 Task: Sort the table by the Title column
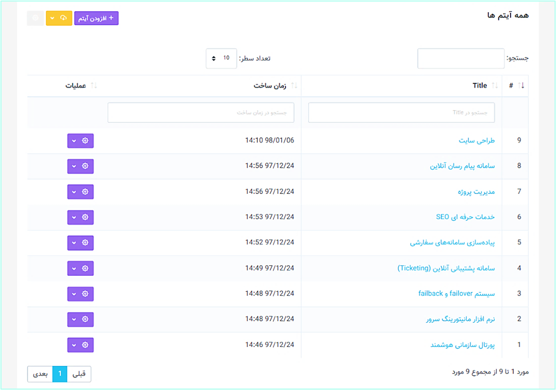coord(480,85)
